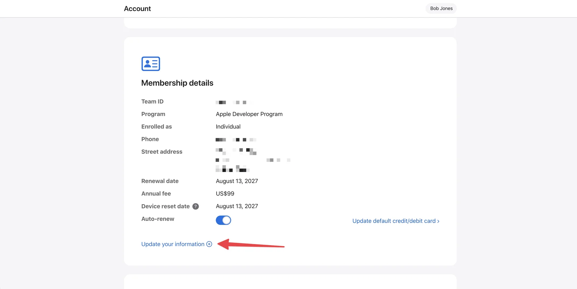Open the Device reset date help icon

click(196, 207)
